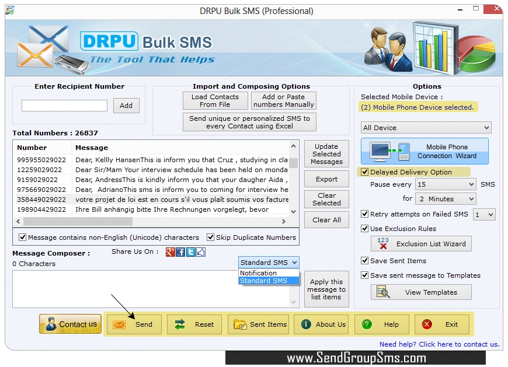
Task: Click the Google Plus share icon
Action: [x=170, y=252]
